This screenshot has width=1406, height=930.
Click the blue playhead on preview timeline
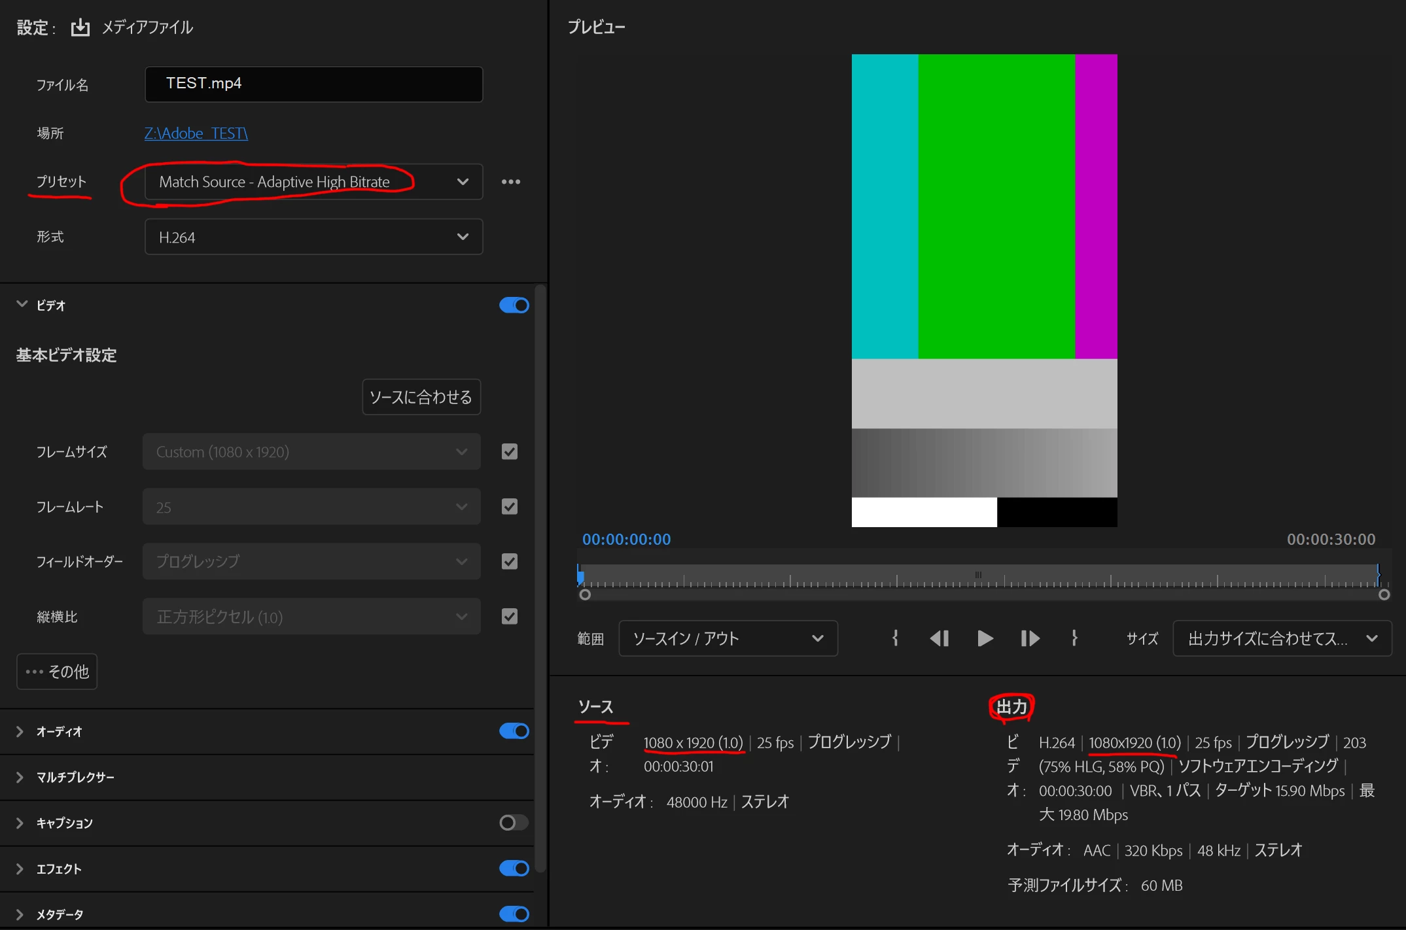[580, 577]
